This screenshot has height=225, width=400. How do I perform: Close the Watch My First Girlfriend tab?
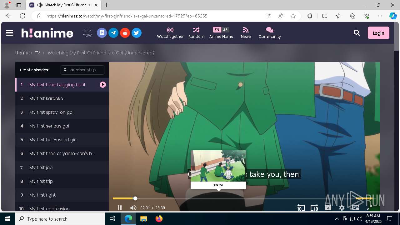pyautogui.click(x=96, y=5)
